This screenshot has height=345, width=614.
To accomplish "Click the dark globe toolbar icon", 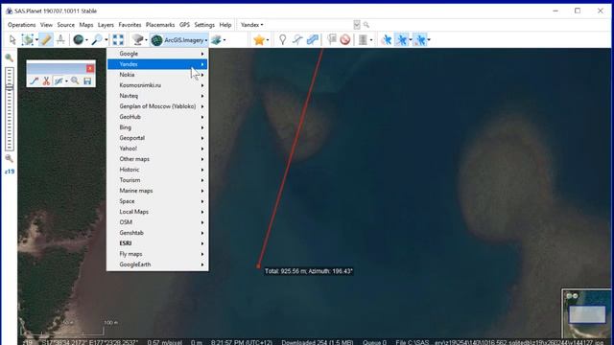I will pos(79,39).
